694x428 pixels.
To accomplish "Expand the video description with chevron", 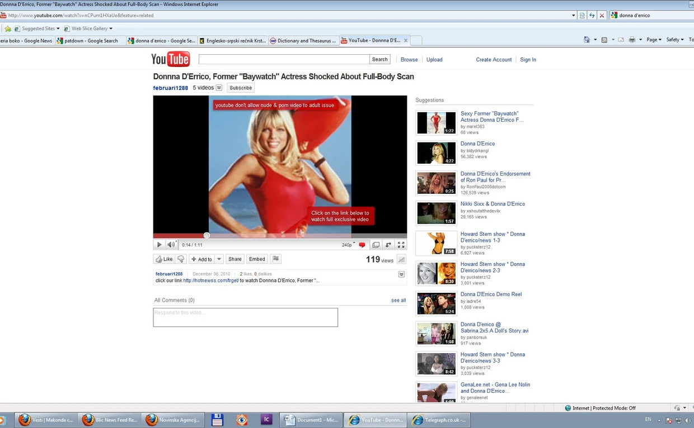I will pyautogui.click(x=401, y=274).
